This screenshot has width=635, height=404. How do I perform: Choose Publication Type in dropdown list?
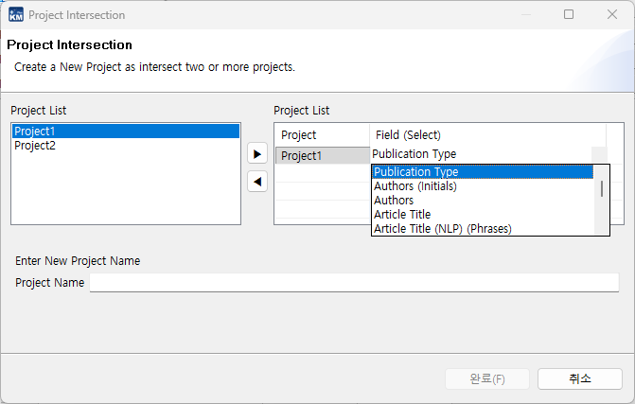click(482, 172)
